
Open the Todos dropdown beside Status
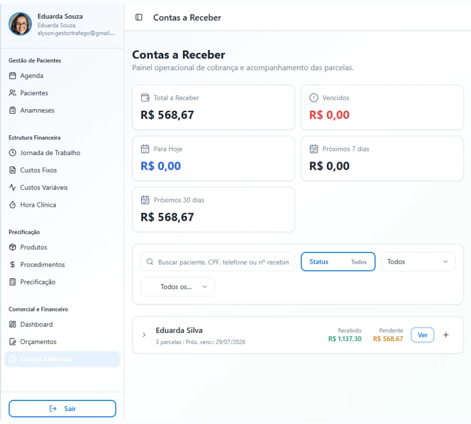pos(418,262)
